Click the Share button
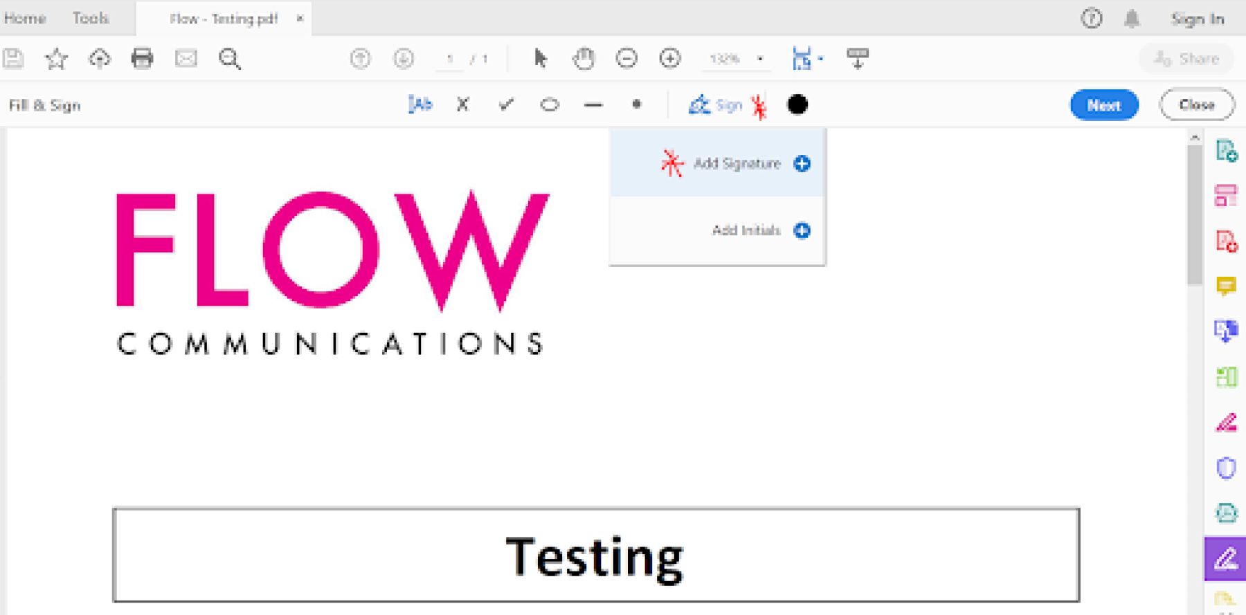1246x615 pixels. tap(1186, 59)
